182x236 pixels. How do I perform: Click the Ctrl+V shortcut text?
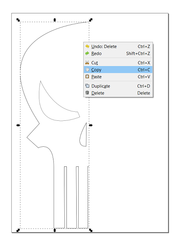click(144, 77)
